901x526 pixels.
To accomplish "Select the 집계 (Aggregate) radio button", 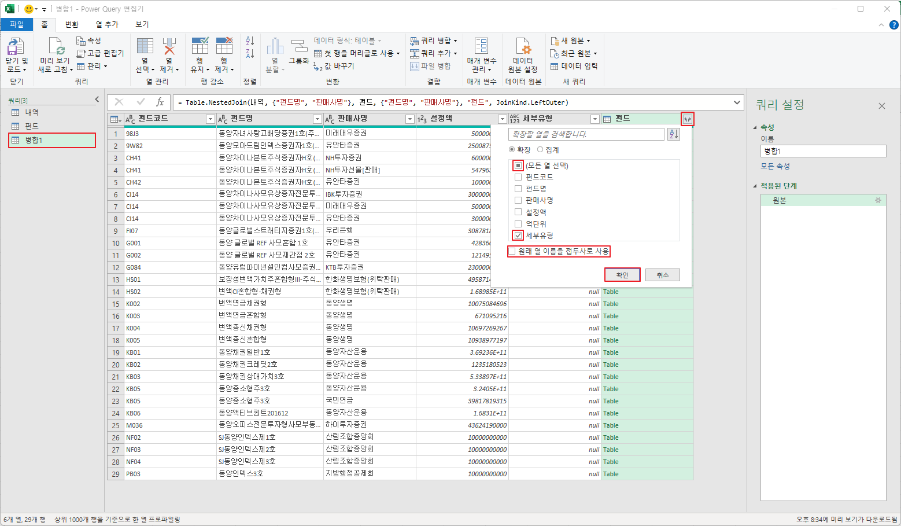I will pyautogui.click(x=540, y=149).
